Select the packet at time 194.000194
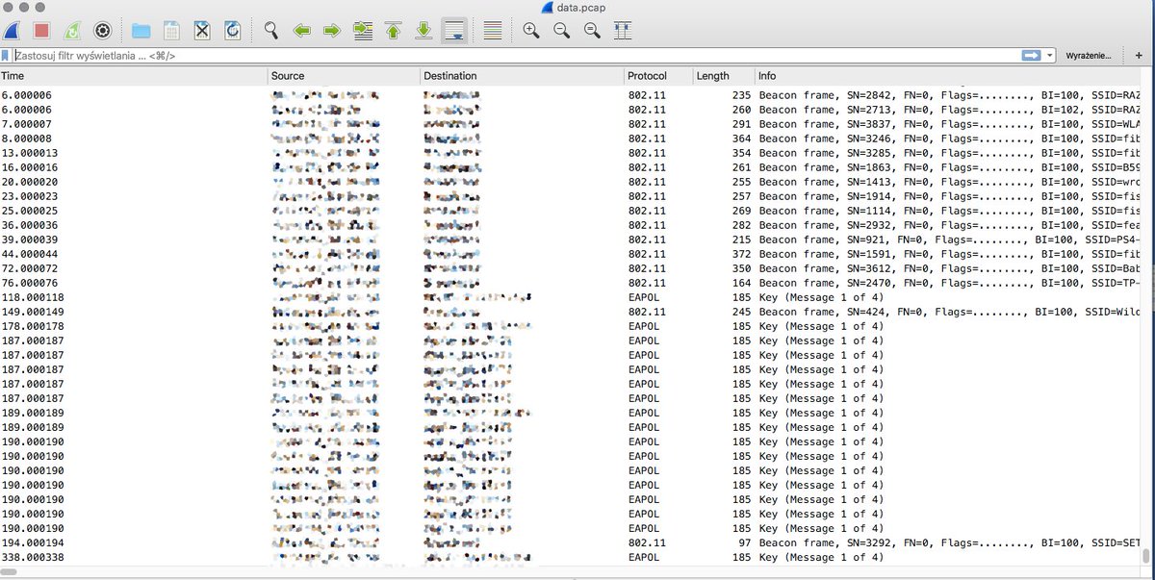 572,542
